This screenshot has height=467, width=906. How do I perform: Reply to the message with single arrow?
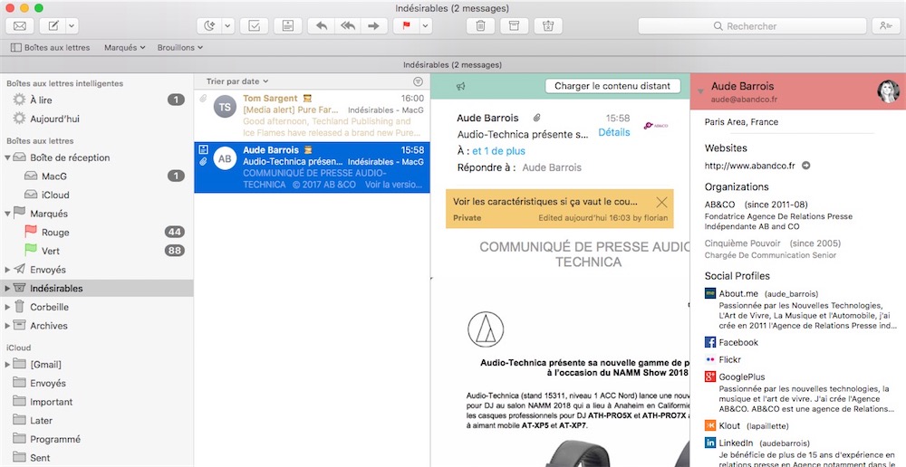[x=322, y=26]
